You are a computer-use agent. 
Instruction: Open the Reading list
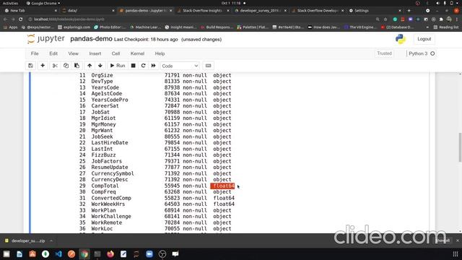pos(446,27)
